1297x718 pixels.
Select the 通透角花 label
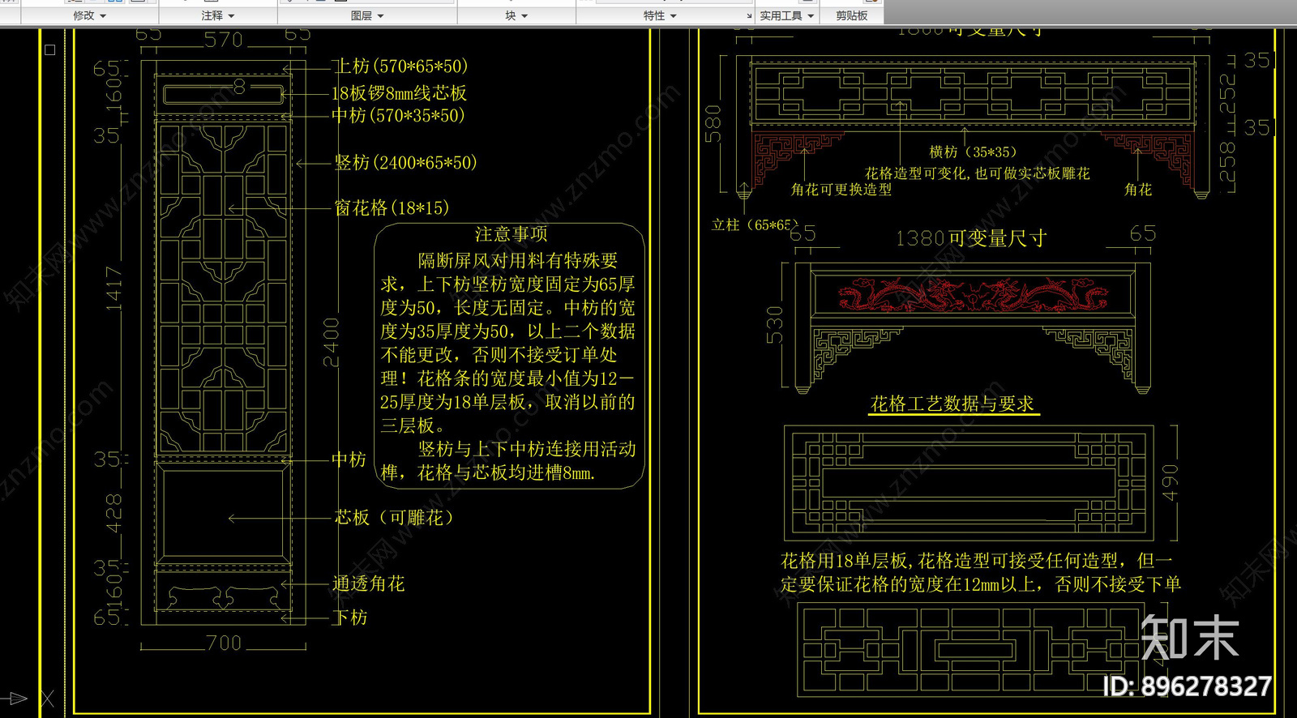coord(368,583)
